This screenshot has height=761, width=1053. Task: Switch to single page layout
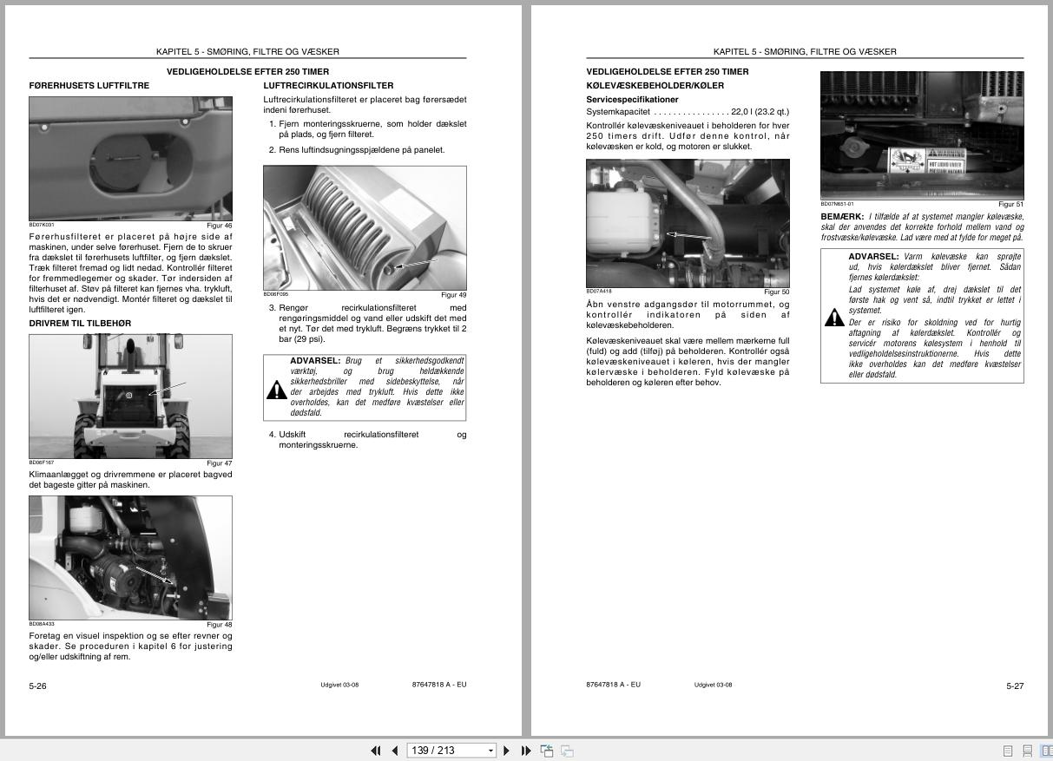pyautogui.click(x=1008, y=750)
